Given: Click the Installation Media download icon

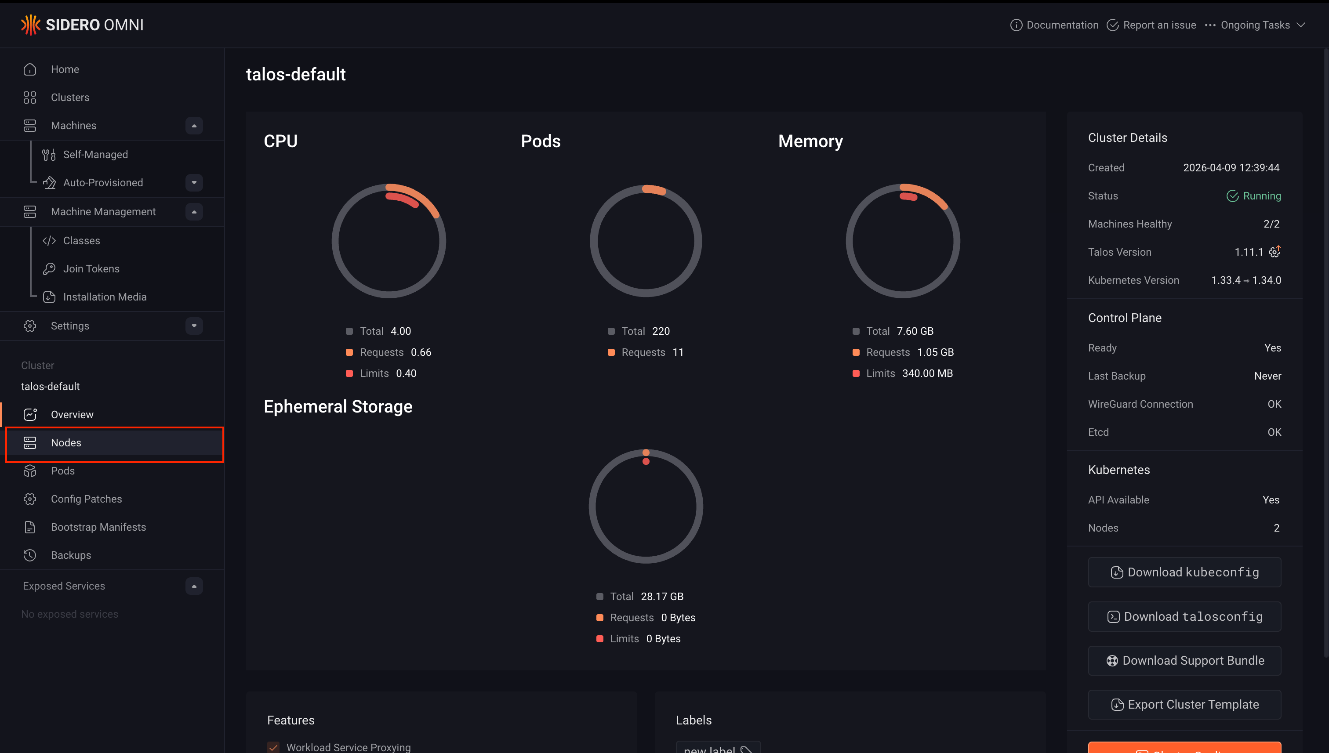Looking at the screenshot, I should pos(49,297).
